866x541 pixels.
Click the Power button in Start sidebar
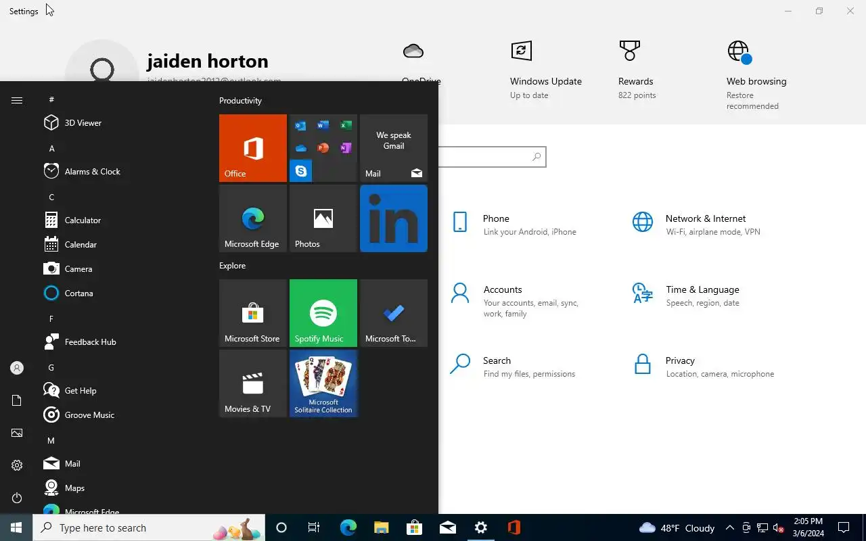click(x=17, y=498)
